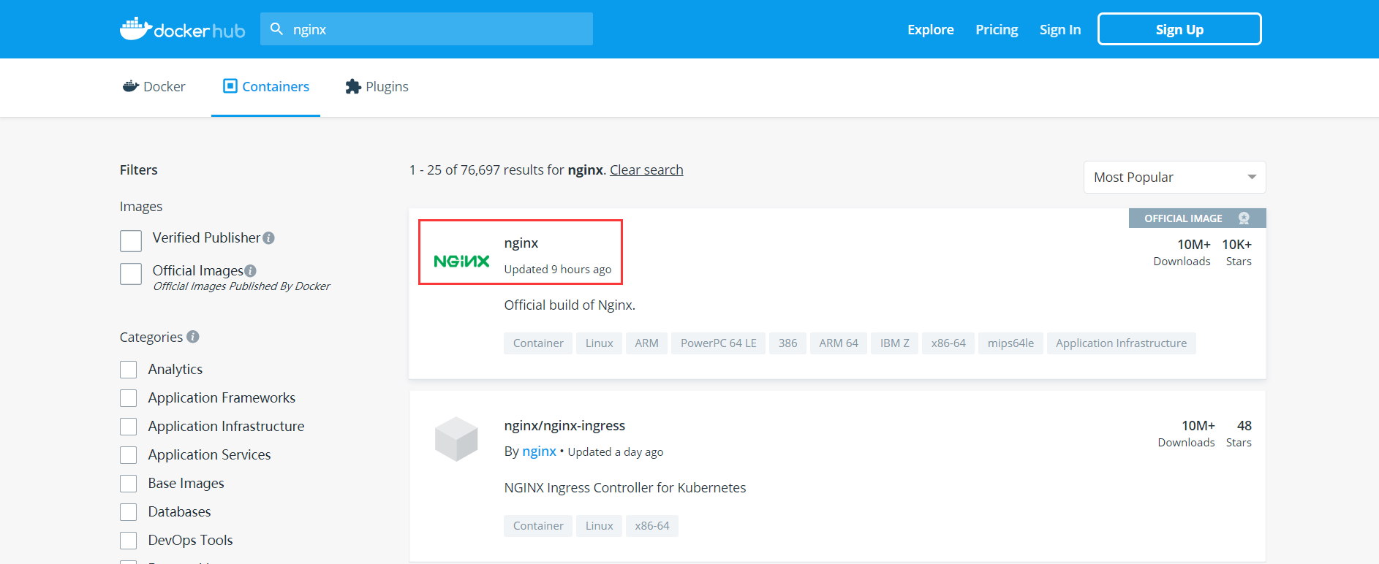
Task: Click the PowerPC 64 LE tag
Action: click(718, 343)
